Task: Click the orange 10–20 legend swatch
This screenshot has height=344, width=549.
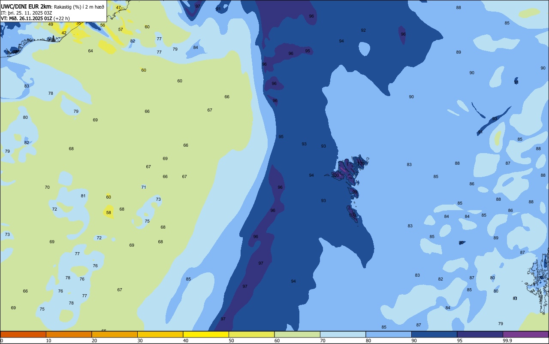Action: tap(69, 334)
